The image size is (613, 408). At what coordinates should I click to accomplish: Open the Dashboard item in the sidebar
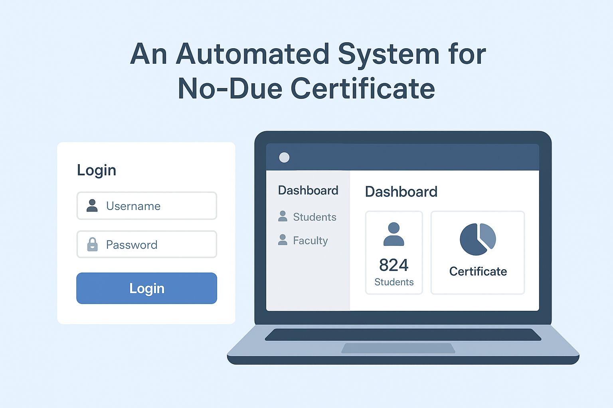coord(308,190)
